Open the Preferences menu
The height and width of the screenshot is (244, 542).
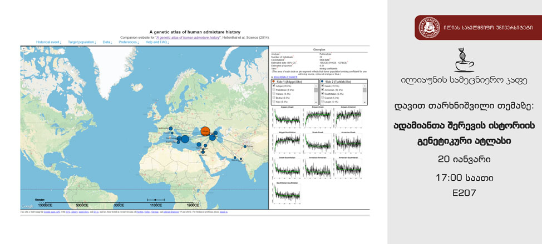point(129,42)
